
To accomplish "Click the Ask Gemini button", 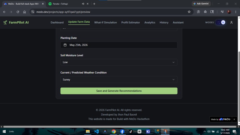I will [x=201, y=4].
